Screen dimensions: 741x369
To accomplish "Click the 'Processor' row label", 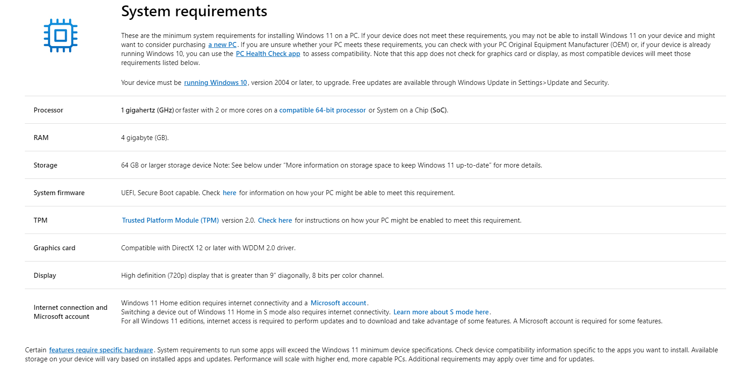I will 48,110.
